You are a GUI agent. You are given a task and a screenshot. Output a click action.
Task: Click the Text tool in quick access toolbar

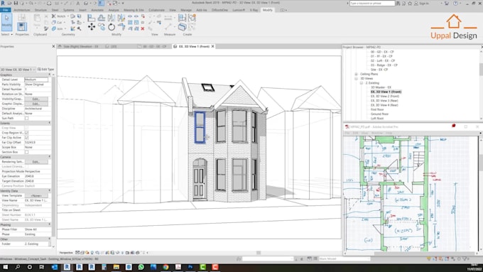[x=78, y=3]
